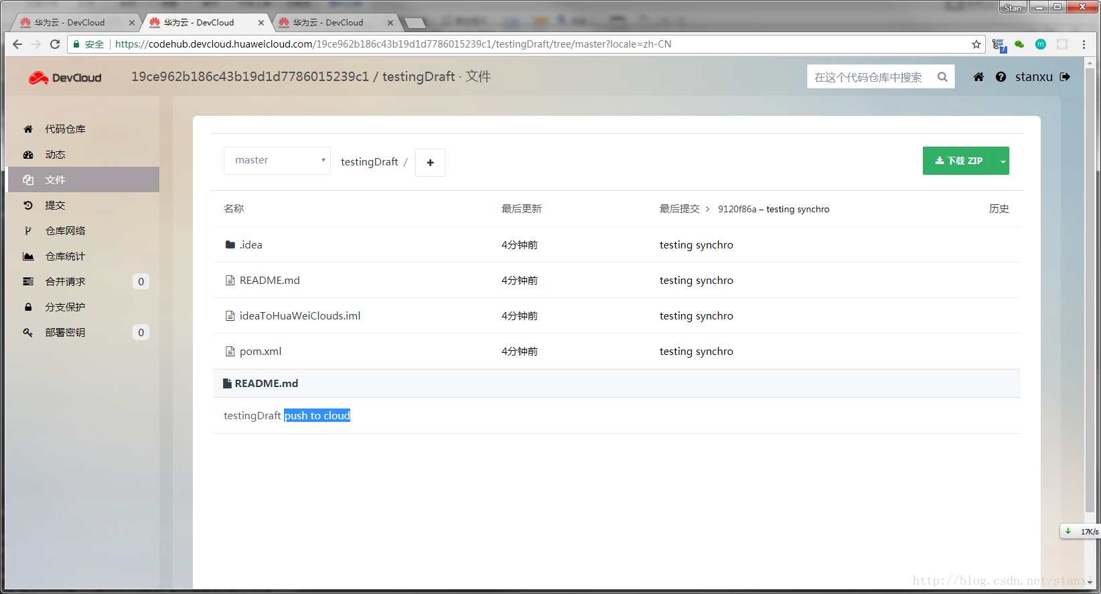Click the teal circle extension icon
Screen dimensions: 1101x594
pos(1041,44)
